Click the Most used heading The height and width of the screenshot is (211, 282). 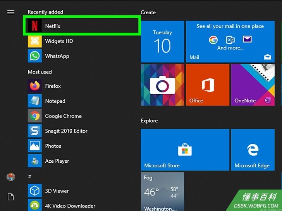point(40,72)
